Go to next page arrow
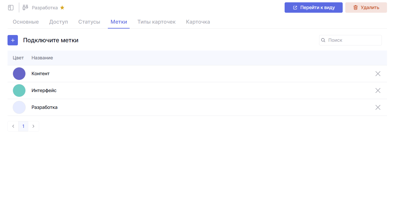 coord(33,126)
